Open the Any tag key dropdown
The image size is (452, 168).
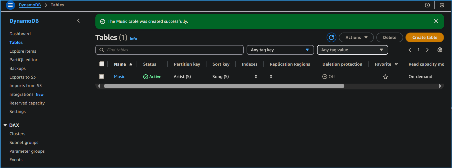point(280,50)
